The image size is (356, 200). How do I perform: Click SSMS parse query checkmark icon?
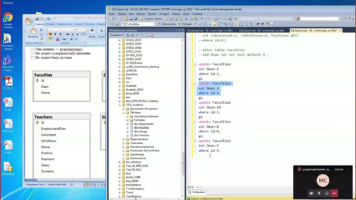[200, 24]
